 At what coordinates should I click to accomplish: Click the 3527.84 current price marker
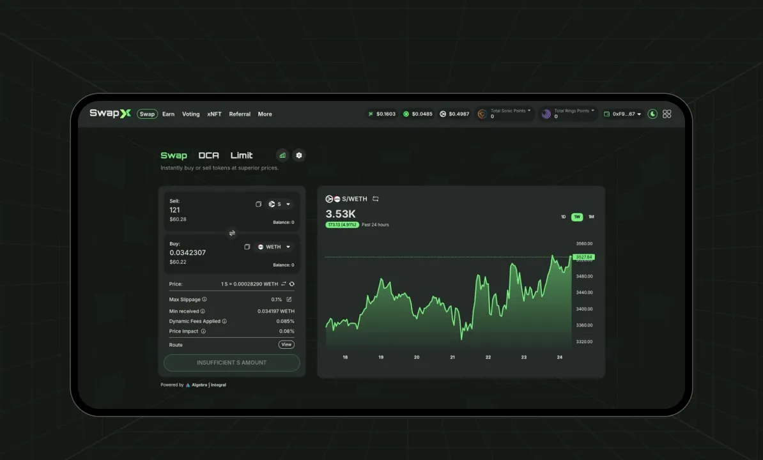584,257
